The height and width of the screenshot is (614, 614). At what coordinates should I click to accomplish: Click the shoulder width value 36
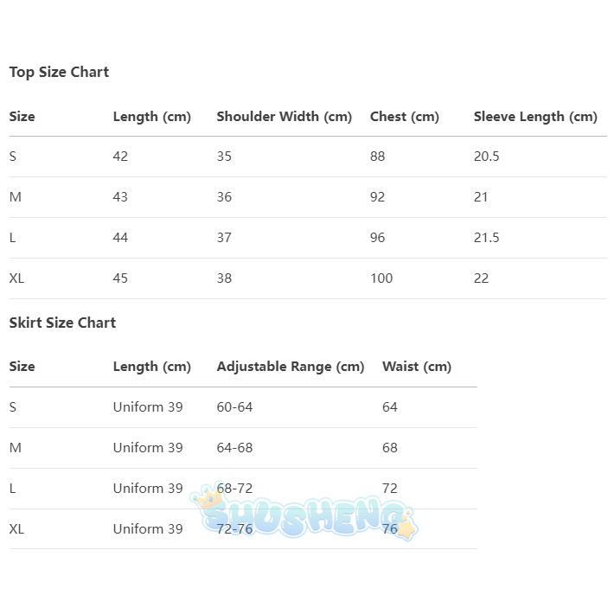pos(224,197)
